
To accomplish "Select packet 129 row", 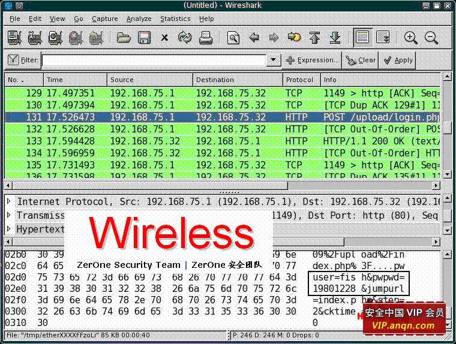I will pyautogui.click(x=223, y=93).
